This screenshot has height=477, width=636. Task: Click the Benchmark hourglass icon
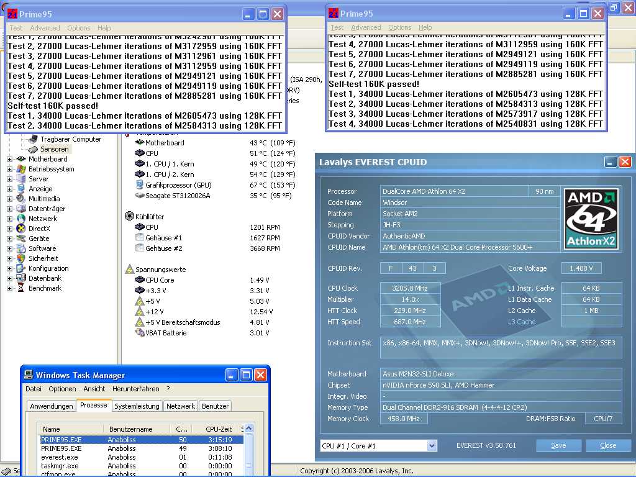point(20,288)
